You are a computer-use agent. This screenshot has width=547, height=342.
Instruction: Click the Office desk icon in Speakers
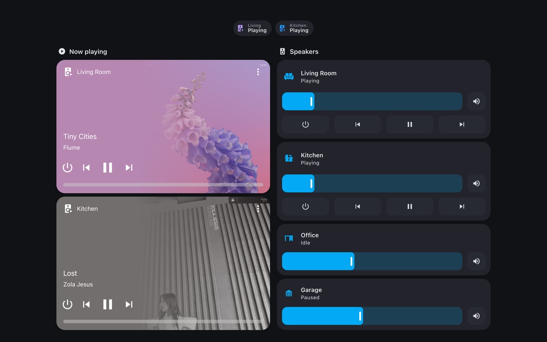coord(289,238)
